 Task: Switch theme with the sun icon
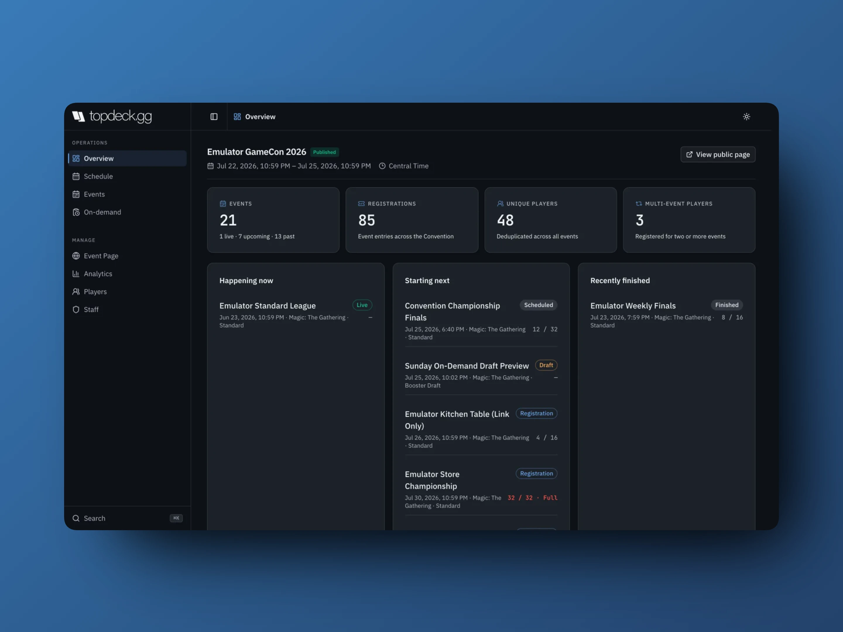(746, 116)
